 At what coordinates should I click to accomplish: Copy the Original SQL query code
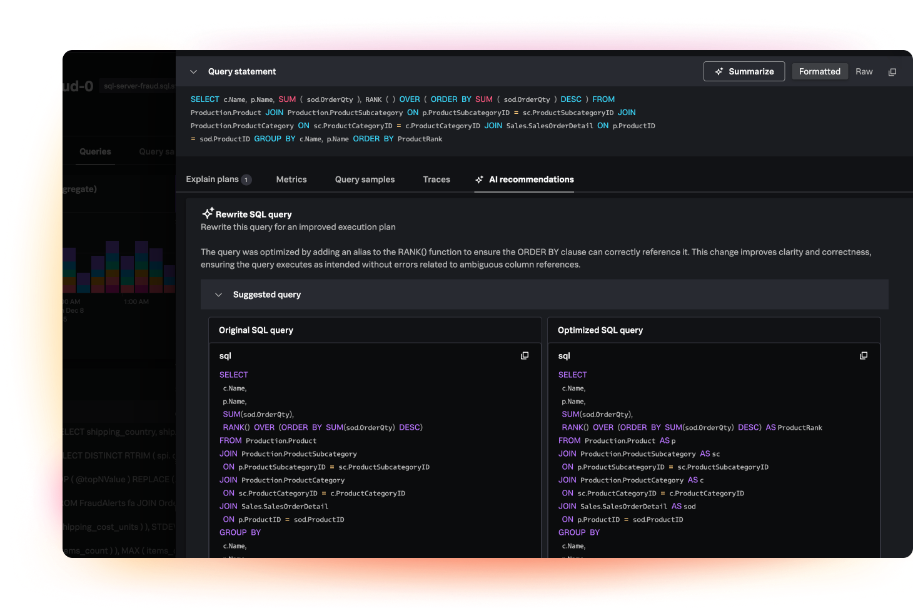coord(524,355)
